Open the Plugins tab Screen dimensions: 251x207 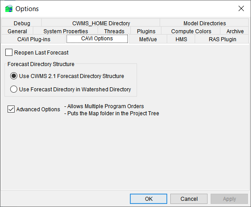[146, 31]
